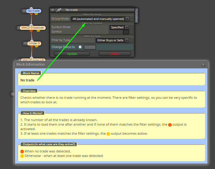
Task: Close the Block Information window
Action: pyautogui.click(x=204, y=65)
